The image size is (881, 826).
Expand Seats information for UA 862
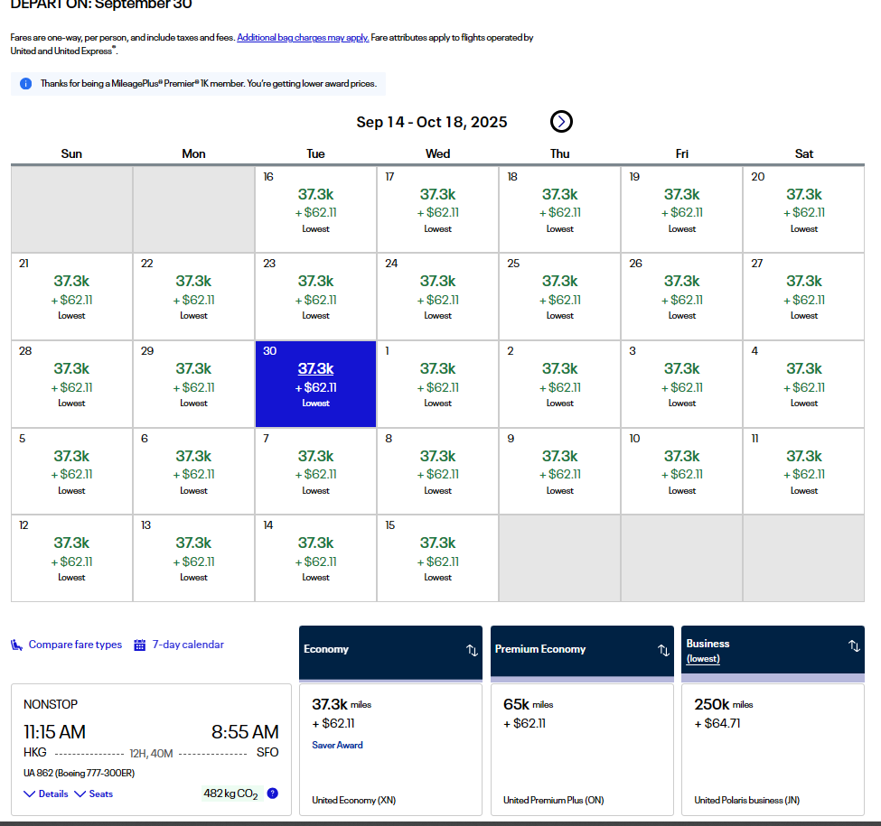point(94,794)
